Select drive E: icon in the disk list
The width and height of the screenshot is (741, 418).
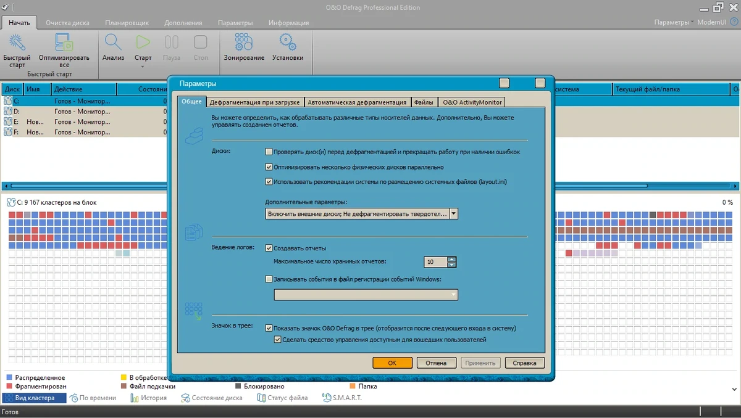8,122
